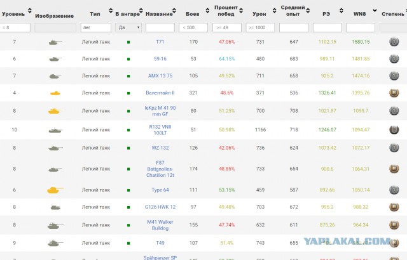407x260 pixels.
Task: Click the Степень column header
Action: pyautogui.click(x=393, y=14)
